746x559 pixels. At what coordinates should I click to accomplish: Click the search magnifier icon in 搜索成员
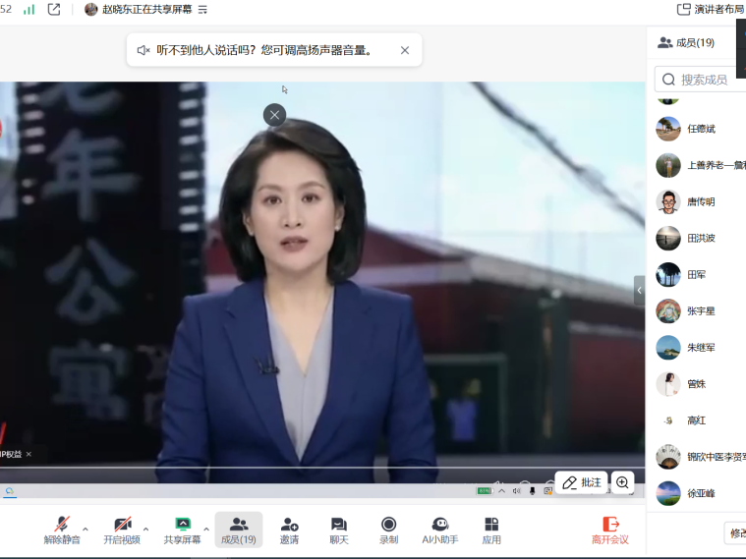[668, 80]
